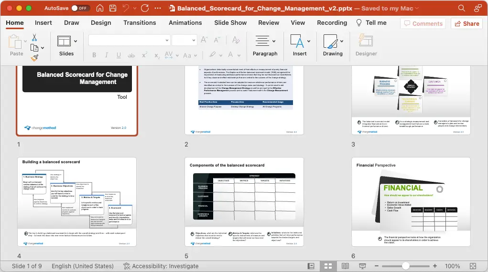
Task: Open the Insert tab
Action: pos(43,23)
